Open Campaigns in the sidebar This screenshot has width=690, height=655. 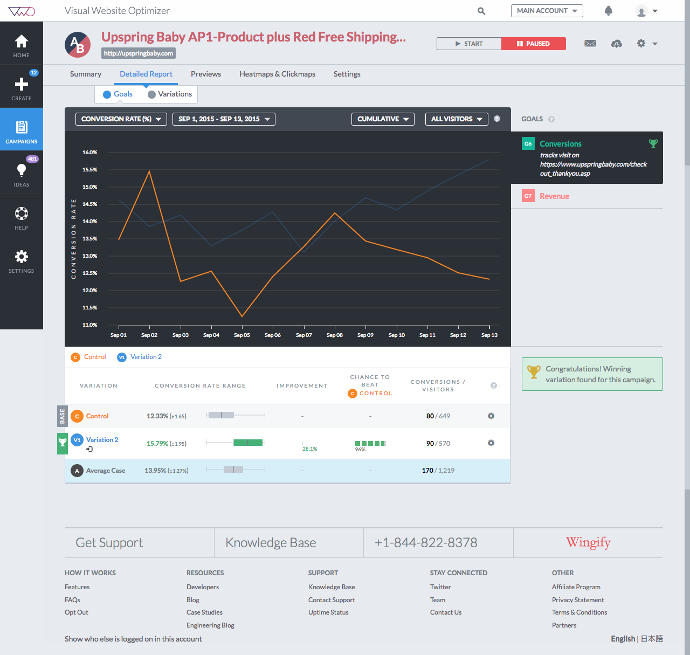coord(22,129)
